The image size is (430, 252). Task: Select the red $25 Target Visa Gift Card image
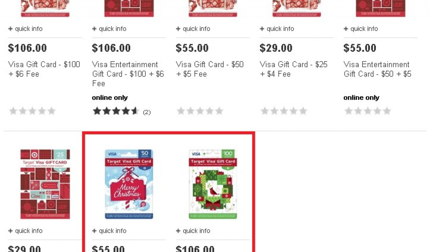point(45,184)
